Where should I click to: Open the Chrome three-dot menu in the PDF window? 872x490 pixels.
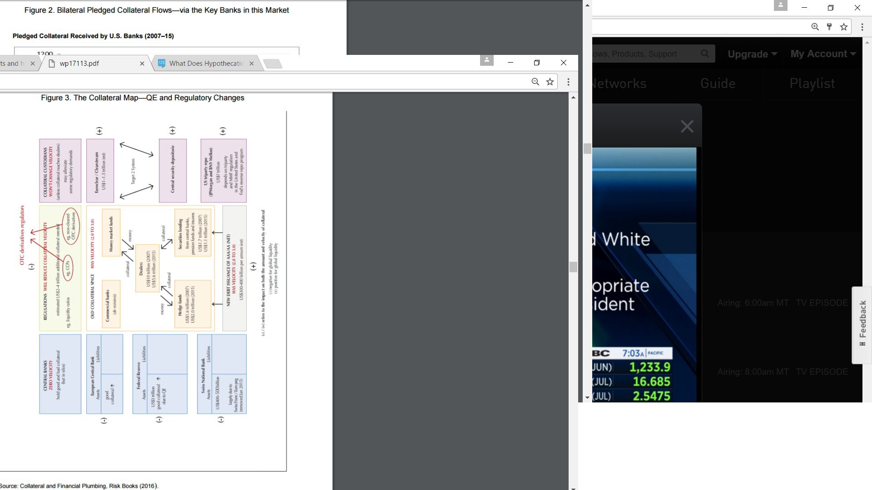[568, 82]
